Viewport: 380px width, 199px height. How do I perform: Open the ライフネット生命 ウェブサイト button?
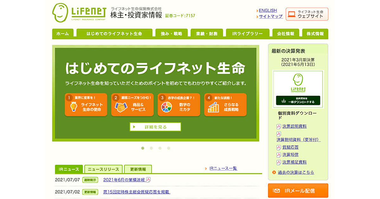(307, 14)
